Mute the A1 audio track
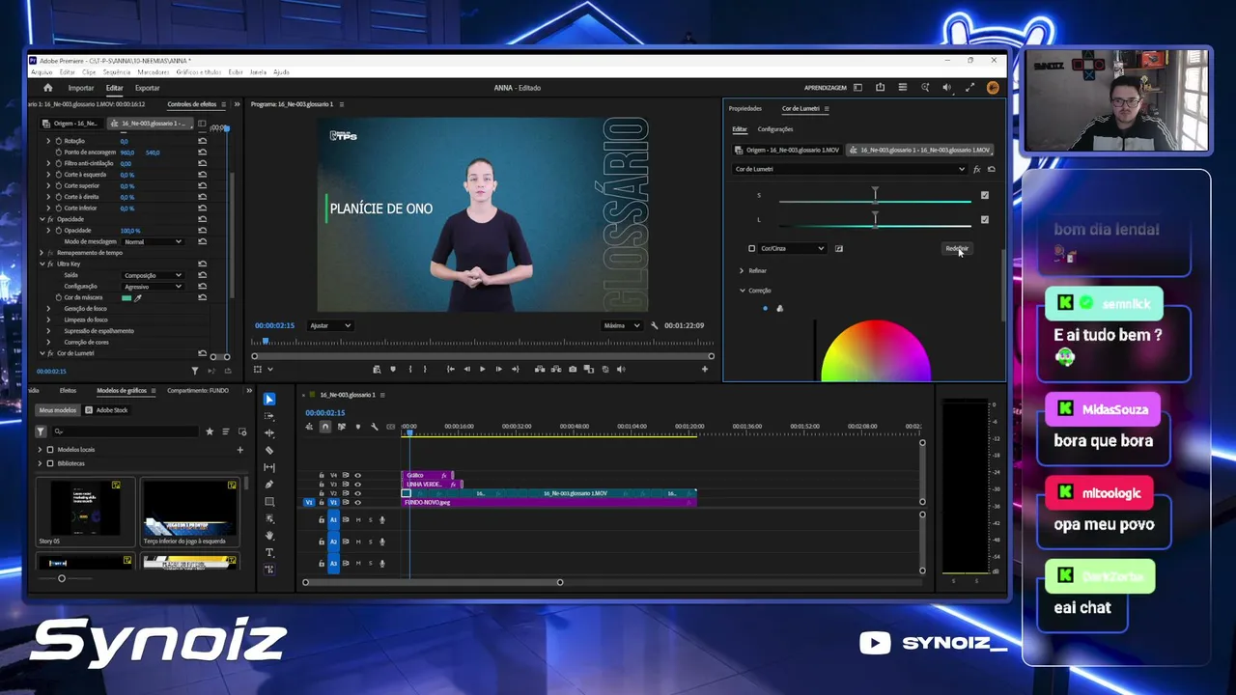Viewport: 1236px width, 695px height. click(358, 519)
